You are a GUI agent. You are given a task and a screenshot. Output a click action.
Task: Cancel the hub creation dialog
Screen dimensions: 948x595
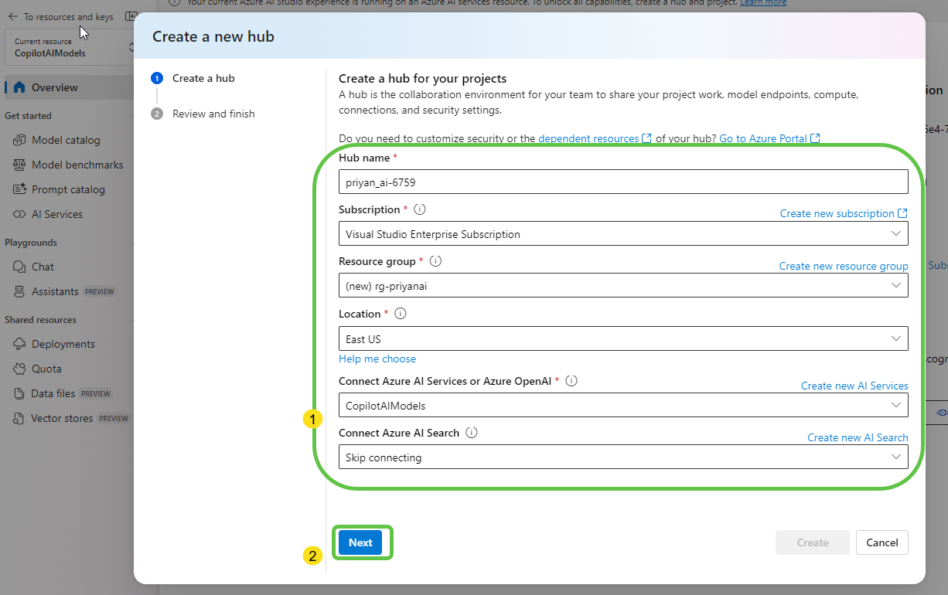click(x=882, y=542)
